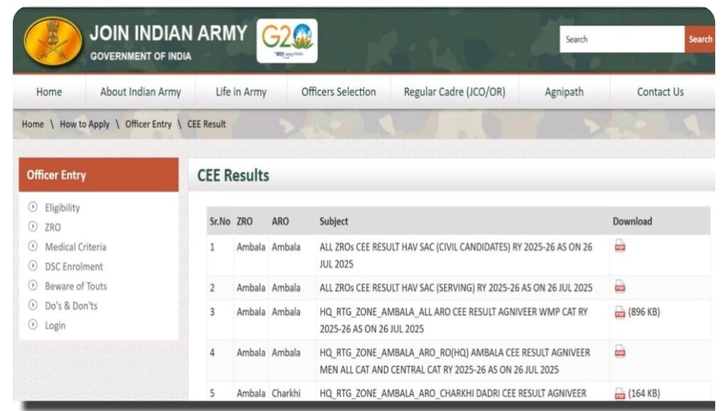
Task: Open Medical Criteria sidebar link
Action: point(75,247)
